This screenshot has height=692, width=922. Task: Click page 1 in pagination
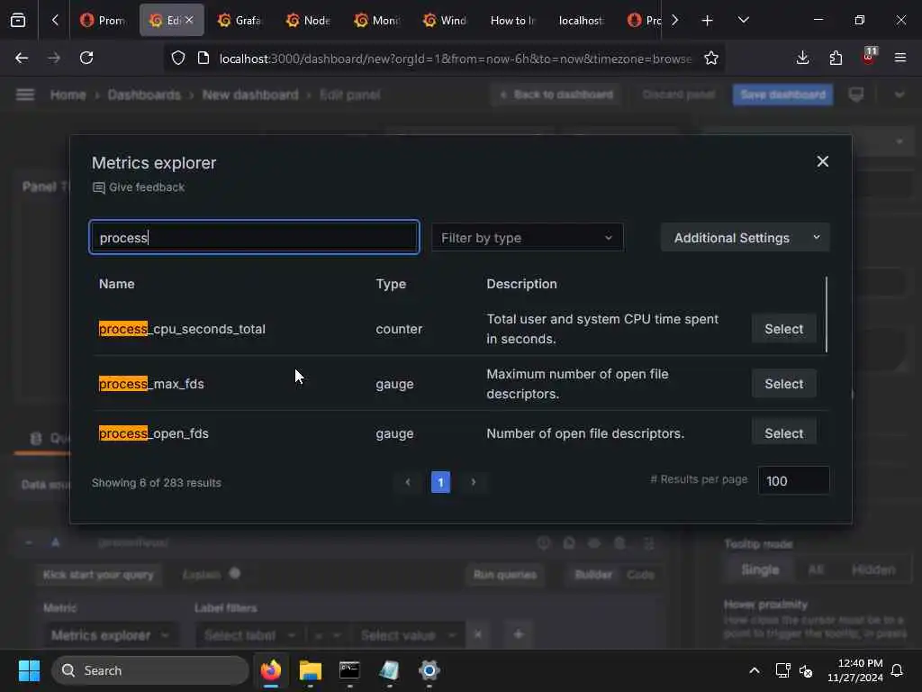(x=440, y=483)
